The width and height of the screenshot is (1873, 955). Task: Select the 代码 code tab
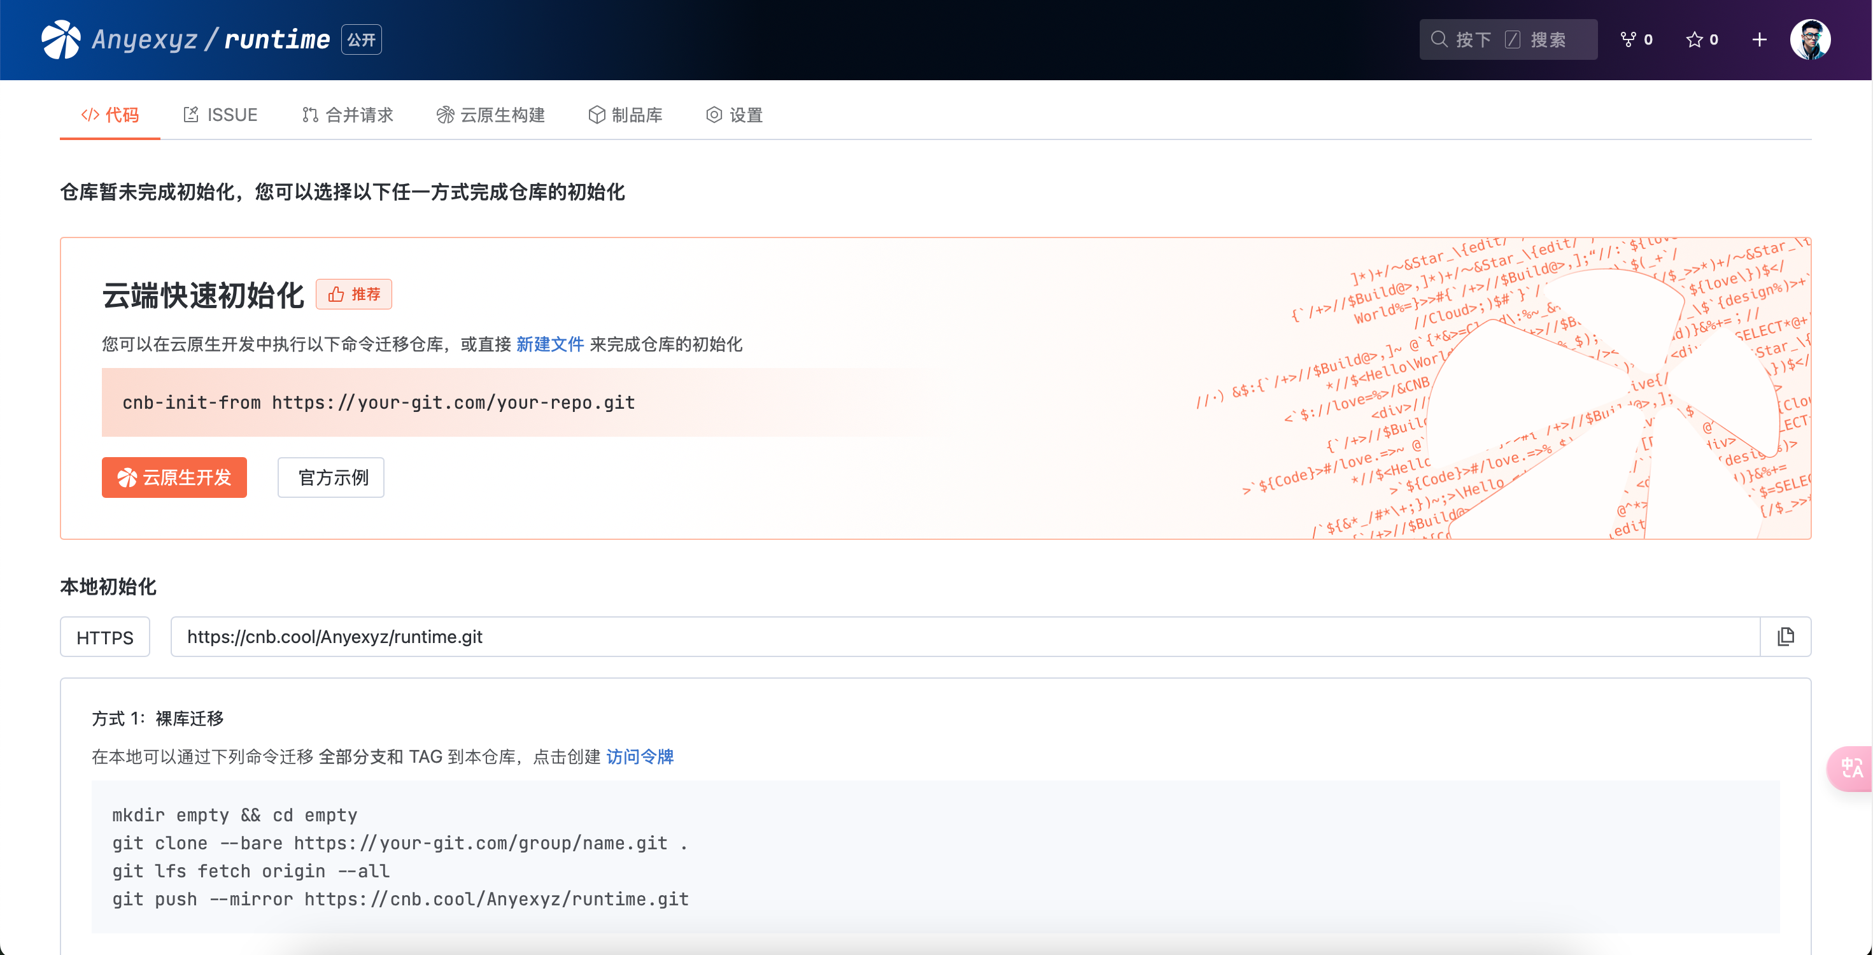tap(110, 114)
